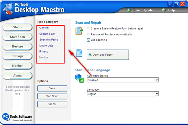The width and height of the screenshot is (188, 125).
Task: Enable Create a System Restore Point before repair
Action: 88,29
